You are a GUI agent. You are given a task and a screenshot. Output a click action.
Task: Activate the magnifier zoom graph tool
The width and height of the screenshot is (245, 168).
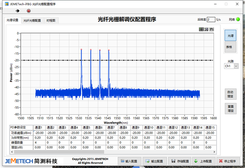pyautogui.click(x=206, y=29)
